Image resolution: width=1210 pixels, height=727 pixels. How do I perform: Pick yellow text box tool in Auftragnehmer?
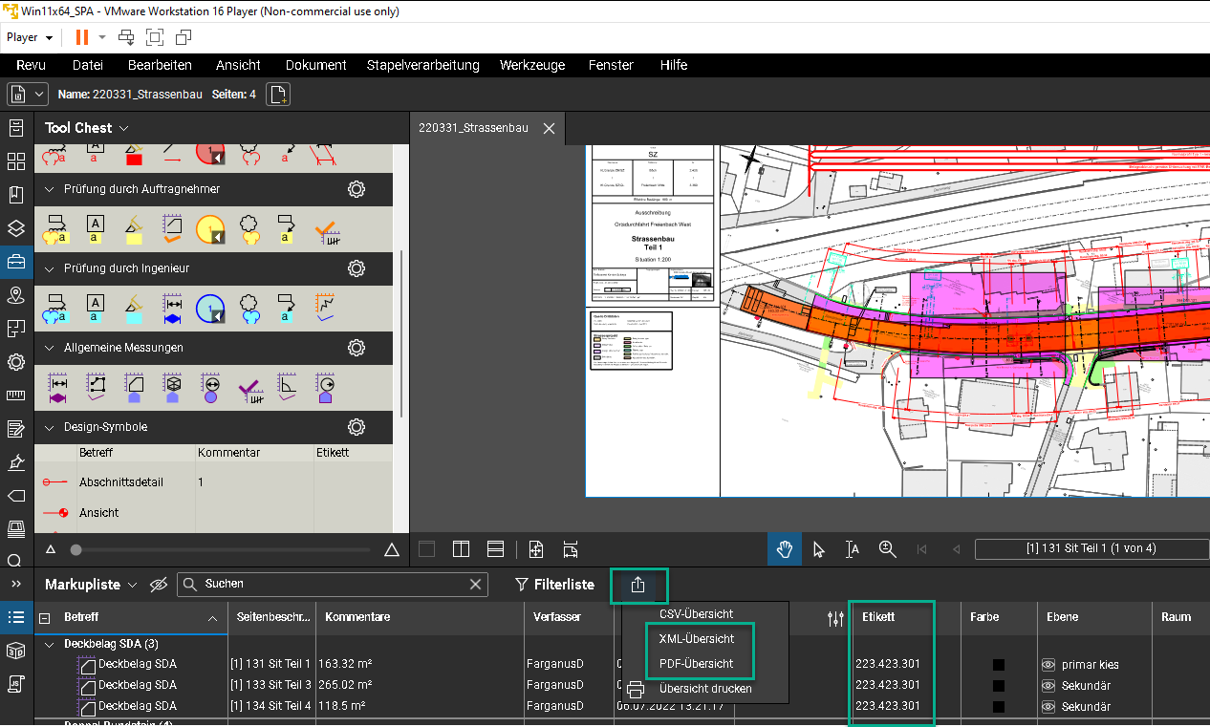click(x=95, y=229)
